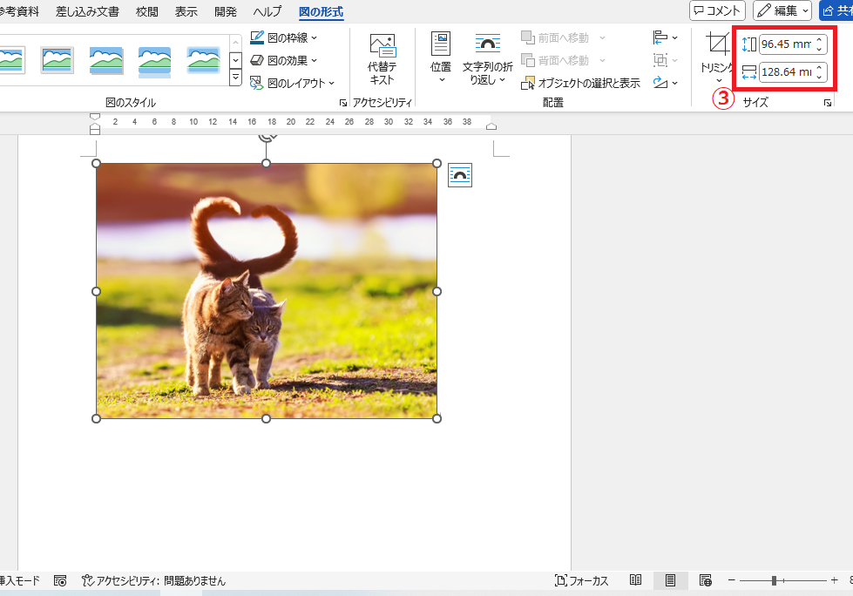Open オブジェクトの選択と表示 selection pane
The width and height of the screenshot is (853, 596).
pos(580,83)
